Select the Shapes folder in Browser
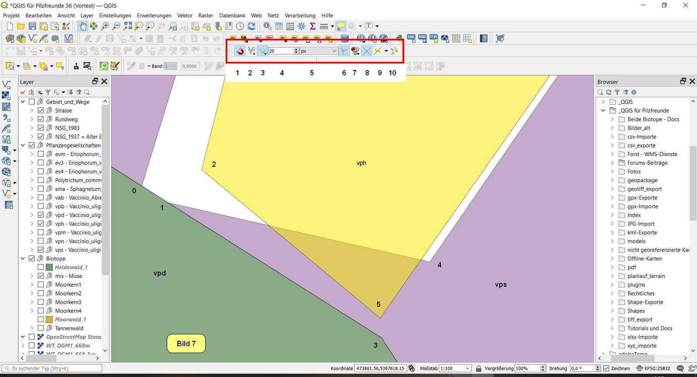Image resolution: width=697 pixels, height=377 pixels. point(636,311)
